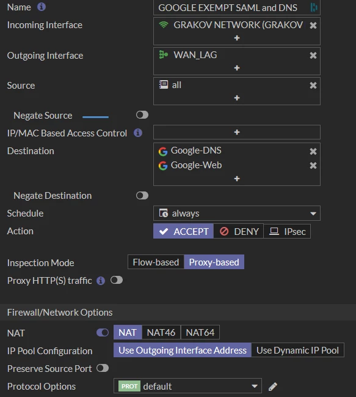356x397 pixels.
Task: Add another incoming interface with plus
Action: point(237,38)
